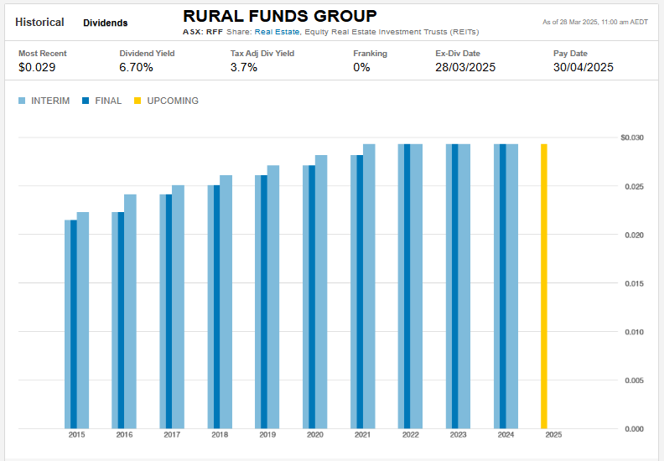Follow the Real Estate sector link
The image size is (664, 461).
click(278, 32)
